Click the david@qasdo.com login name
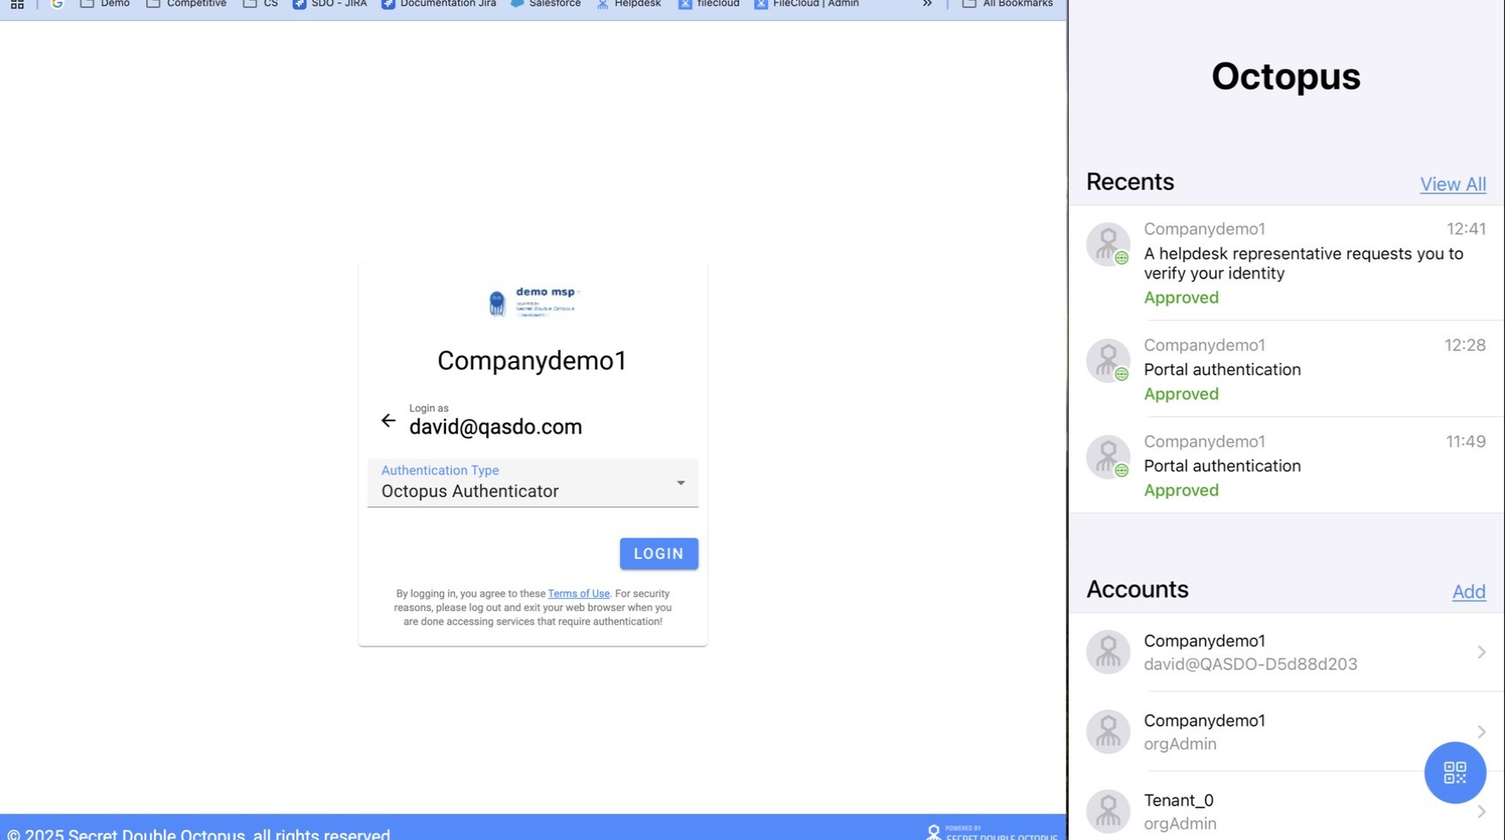 (496, 427)
